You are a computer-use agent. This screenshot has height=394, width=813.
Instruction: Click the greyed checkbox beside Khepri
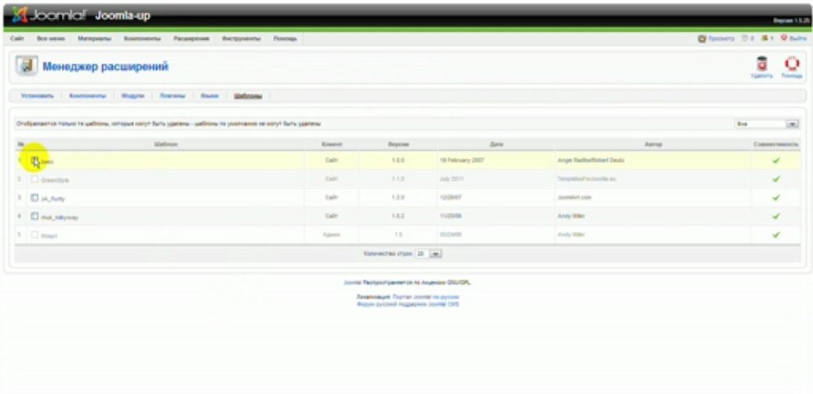point(34,235)
